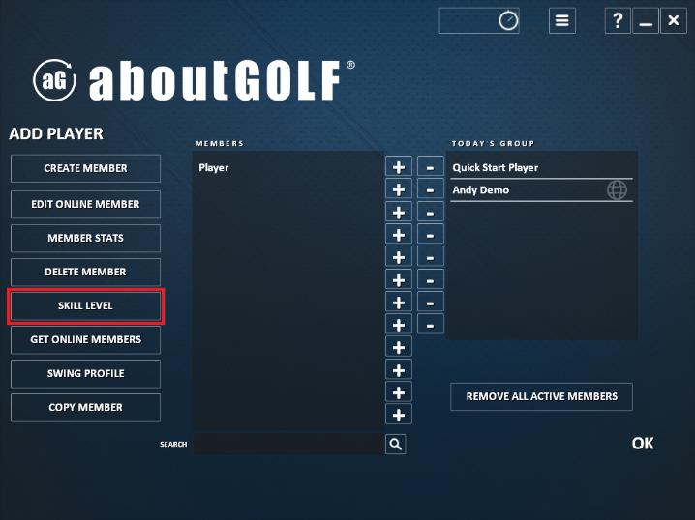Click the bottom-most plus button in members column
This screenshot has height=520, width=695.
[x=399, y=415]
